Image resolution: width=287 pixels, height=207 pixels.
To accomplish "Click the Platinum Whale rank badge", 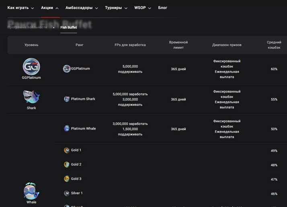I will click(x=67, y=129).
